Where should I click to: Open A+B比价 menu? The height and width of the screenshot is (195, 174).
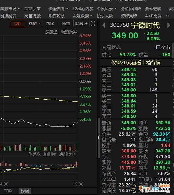click(153, 16)
